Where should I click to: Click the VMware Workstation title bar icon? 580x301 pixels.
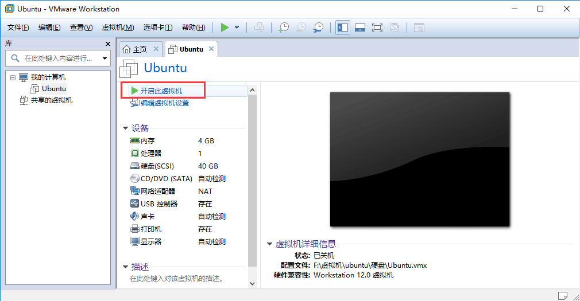tap(10, 9)
